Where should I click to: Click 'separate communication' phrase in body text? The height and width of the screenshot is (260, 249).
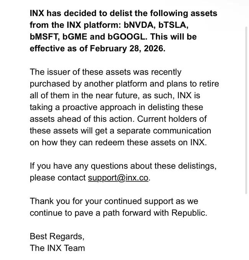[164, 131]
